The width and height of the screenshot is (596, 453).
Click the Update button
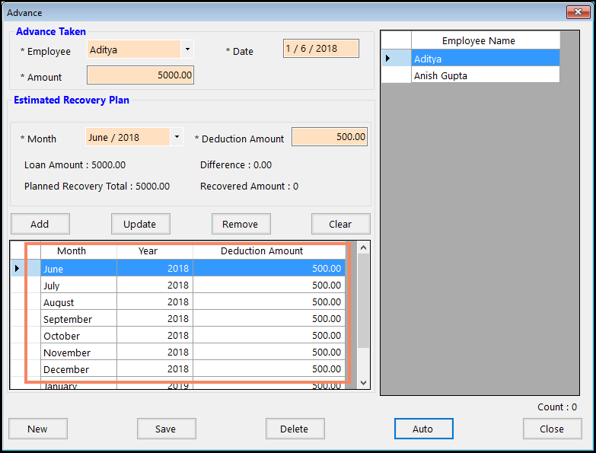point(140,225)
